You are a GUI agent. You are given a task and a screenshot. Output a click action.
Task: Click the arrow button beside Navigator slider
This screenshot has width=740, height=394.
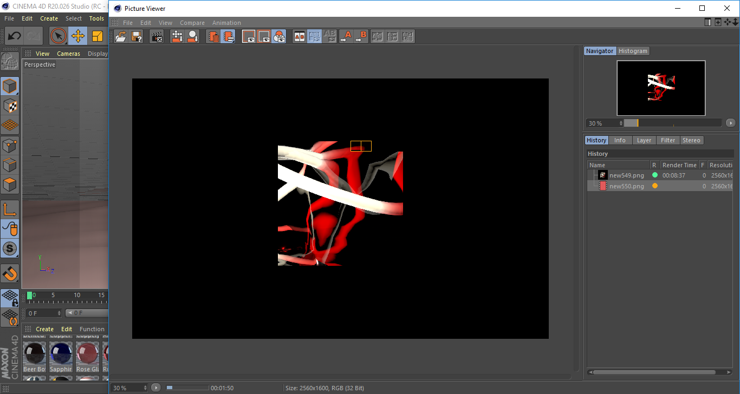pos(730,123)
